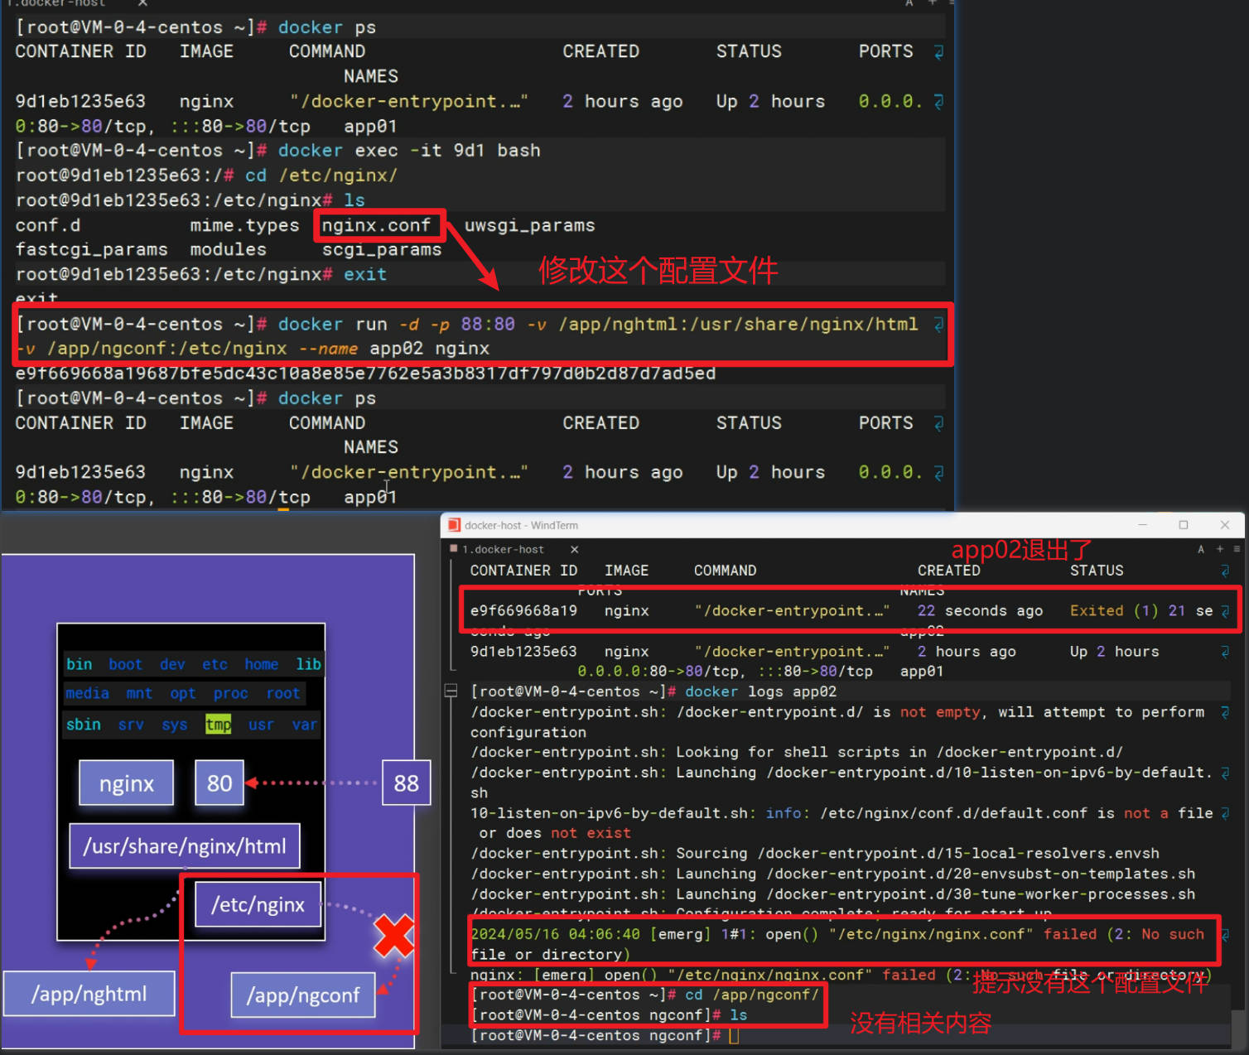Click the /app/ngconf box in diagram
The width and height of the screenshot is (1249, 1055).
303,995
